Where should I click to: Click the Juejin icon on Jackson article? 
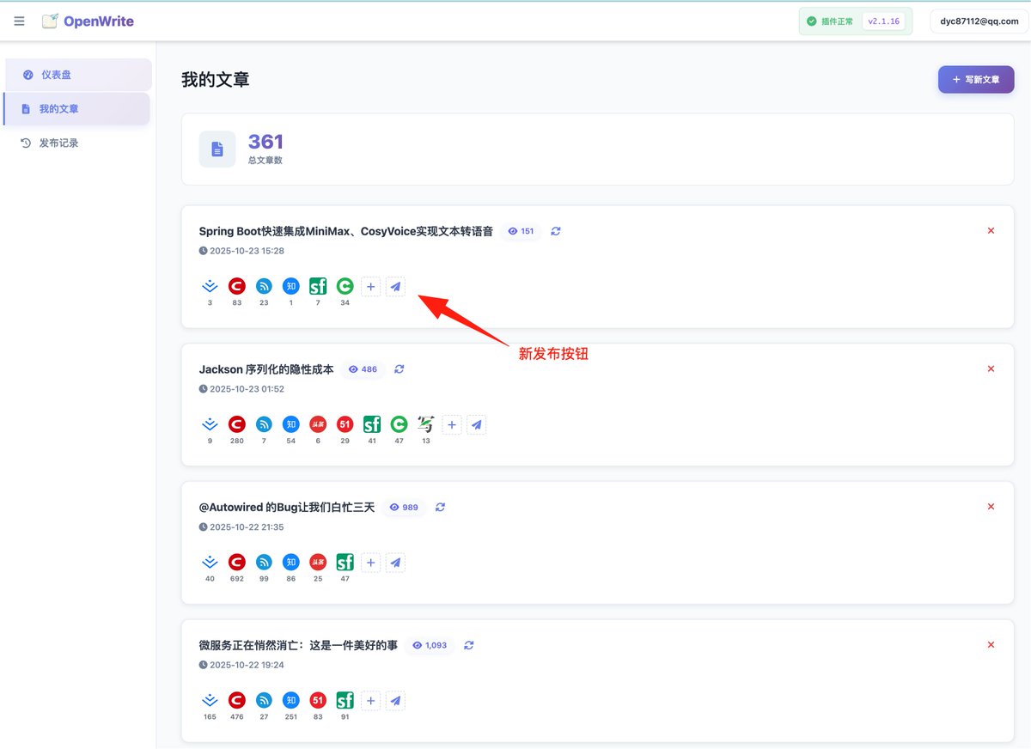[210, 424]
